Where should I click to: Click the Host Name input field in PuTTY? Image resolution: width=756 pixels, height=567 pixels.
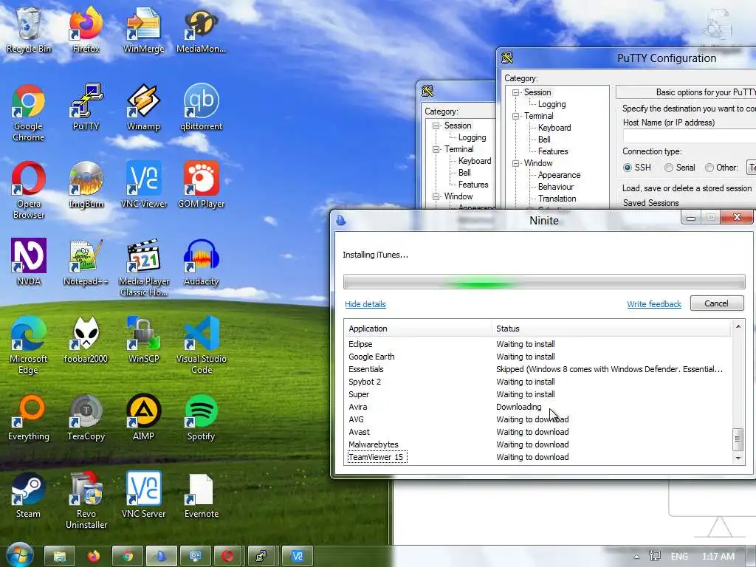[x=690, y=136]
